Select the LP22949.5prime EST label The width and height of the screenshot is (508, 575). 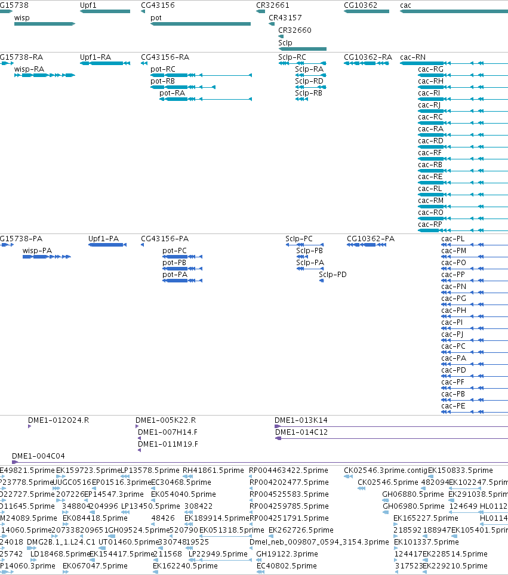[x=218, y=554]
